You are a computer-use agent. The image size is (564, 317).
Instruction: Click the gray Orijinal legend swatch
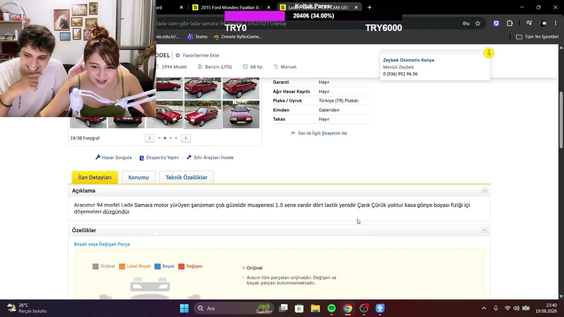[x=96, y=266]
